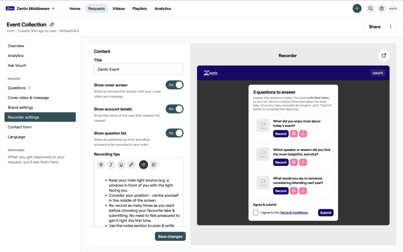The image size is (403, 252).
Task: Click Record for speaker session question
Action: [x=281, y=162]
